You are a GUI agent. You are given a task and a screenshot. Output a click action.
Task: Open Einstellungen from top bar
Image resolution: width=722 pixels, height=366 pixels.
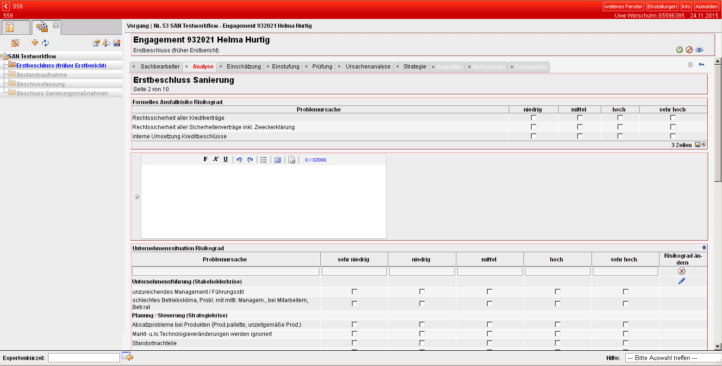pos(662,6)
